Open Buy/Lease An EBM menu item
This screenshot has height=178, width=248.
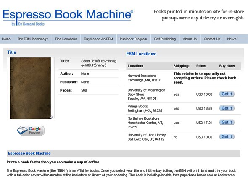coord(98,39)
